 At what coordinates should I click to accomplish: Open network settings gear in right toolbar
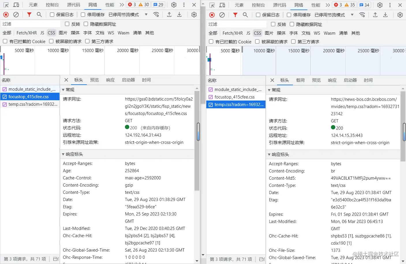pos(400,15)
